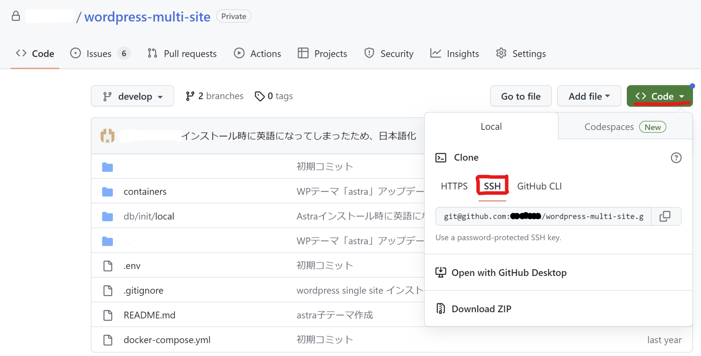The image size is (701, 356).
Task: Expand the Add file dropdown
Action: pos(589,96)
